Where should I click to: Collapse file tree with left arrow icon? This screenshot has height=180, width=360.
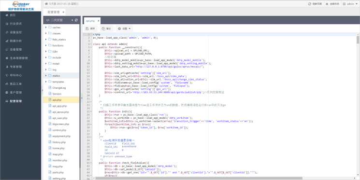72,20
